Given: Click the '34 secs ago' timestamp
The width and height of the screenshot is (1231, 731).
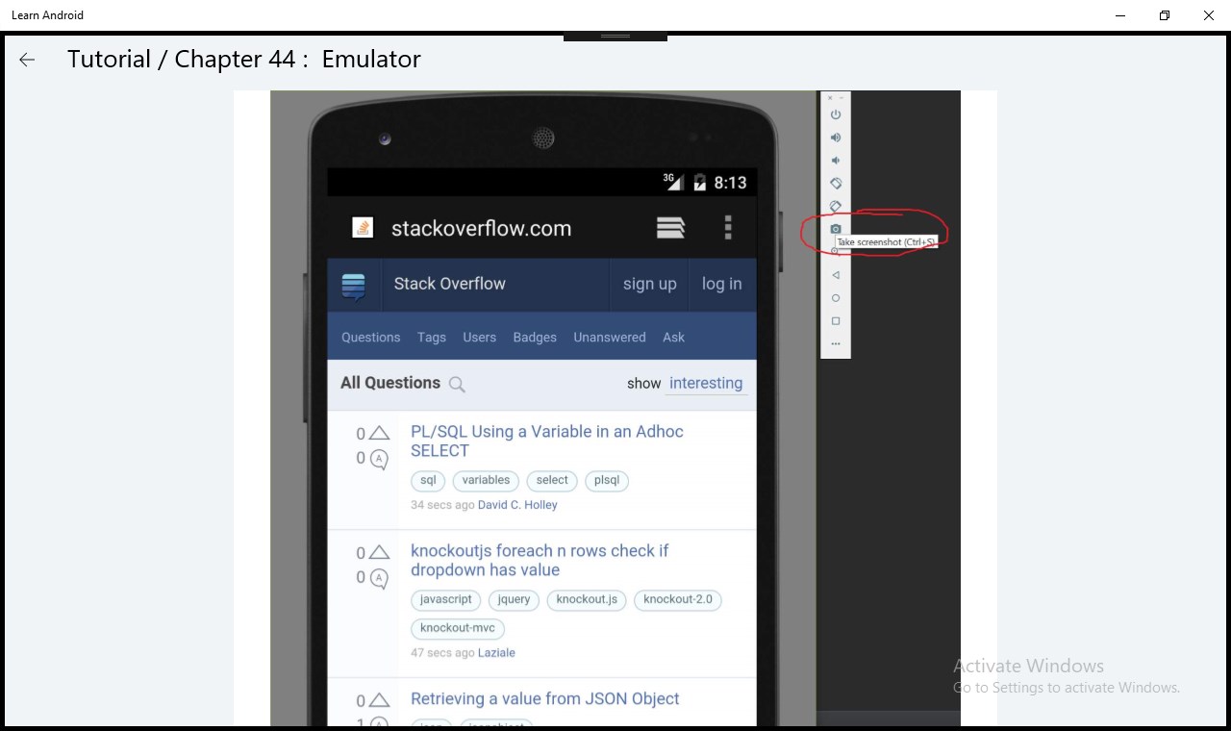Looking at the screenshot, I should [442, 505].
